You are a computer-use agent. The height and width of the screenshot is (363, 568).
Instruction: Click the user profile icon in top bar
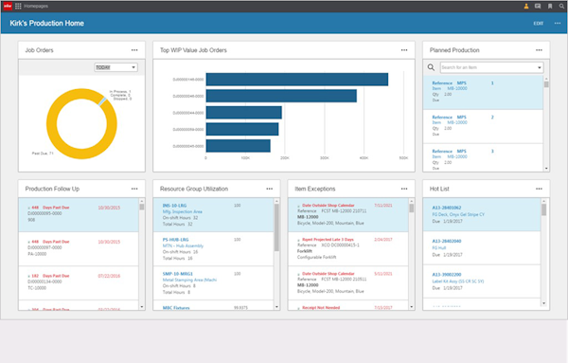point(526,7)
